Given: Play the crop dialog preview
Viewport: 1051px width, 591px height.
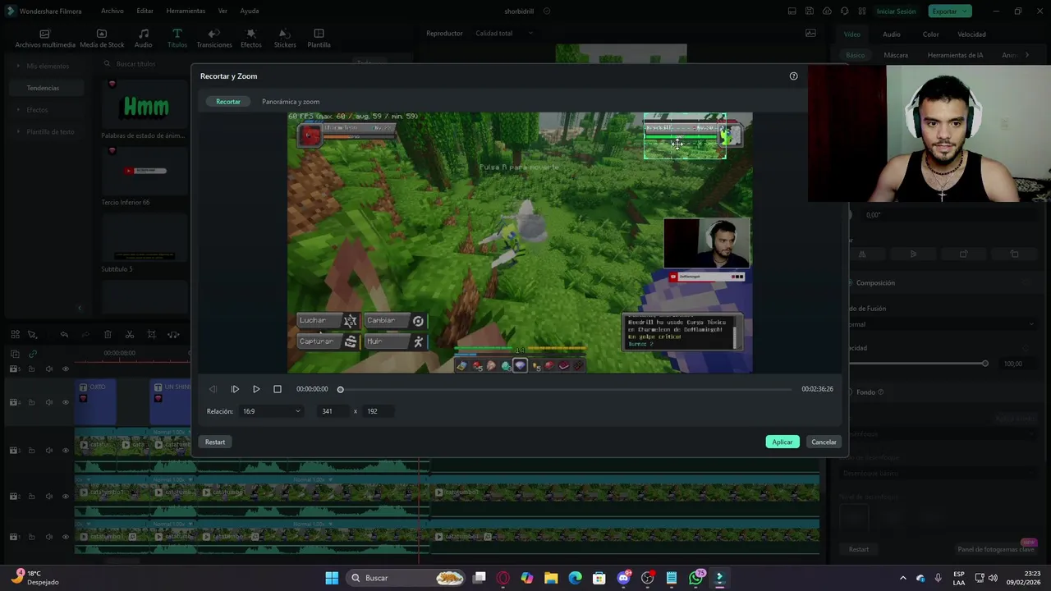Looking at the screenshot, I should click(x=256, y=389).
